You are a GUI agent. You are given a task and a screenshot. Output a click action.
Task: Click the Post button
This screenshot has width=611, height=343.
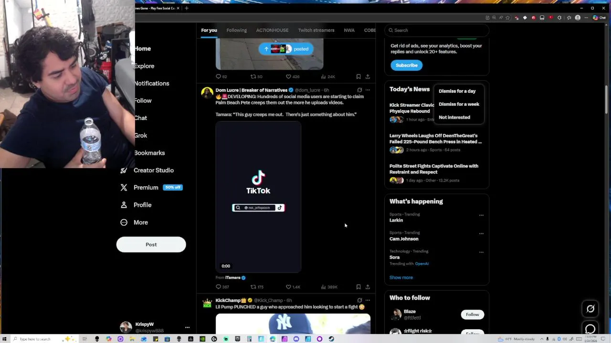pos(151,244)
